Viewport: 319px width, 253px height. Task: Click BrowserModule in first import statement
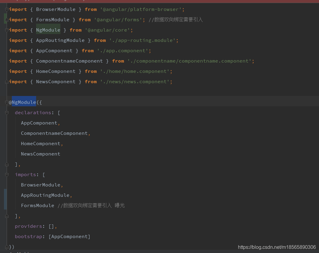(56, 9)
